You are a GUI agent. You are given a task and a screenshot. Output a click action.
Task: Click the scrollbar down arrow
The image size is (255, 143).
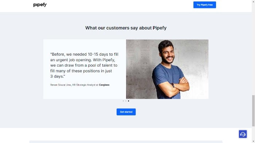[254, 142]
